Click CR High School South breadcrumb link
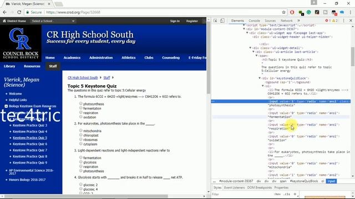Image resolution: width=355 pixels, height=199 pixels. pyautogui.click(x=83, y=77)
